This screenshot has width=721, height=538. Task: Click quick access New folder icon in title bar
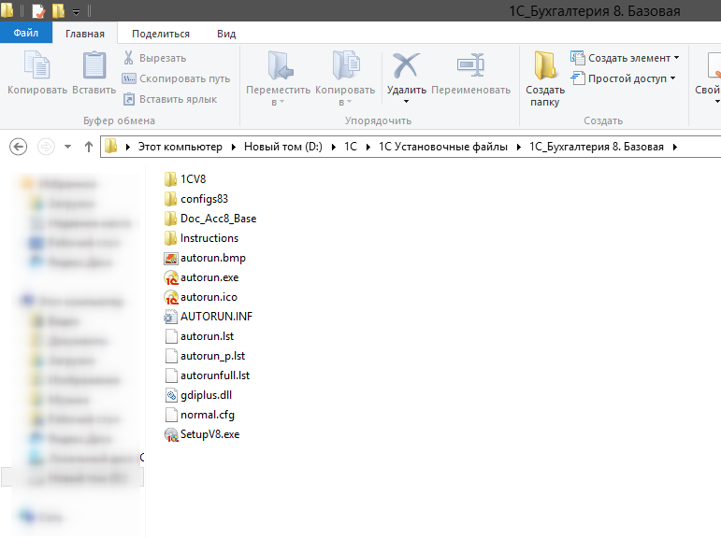point(58,10)
